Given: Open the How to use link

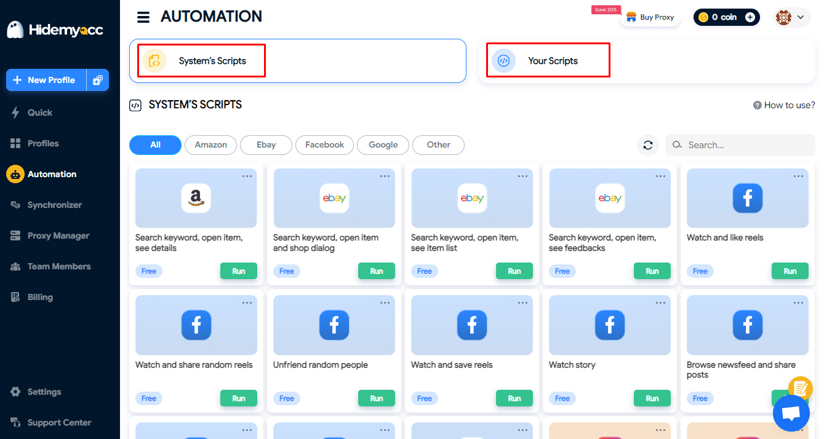Looking at the screenshot, I should click(783, 105).
